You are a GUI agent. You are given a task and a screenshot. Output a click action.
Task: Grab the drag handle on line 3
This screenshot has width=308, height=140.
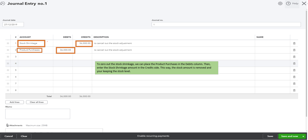(8, 57)
